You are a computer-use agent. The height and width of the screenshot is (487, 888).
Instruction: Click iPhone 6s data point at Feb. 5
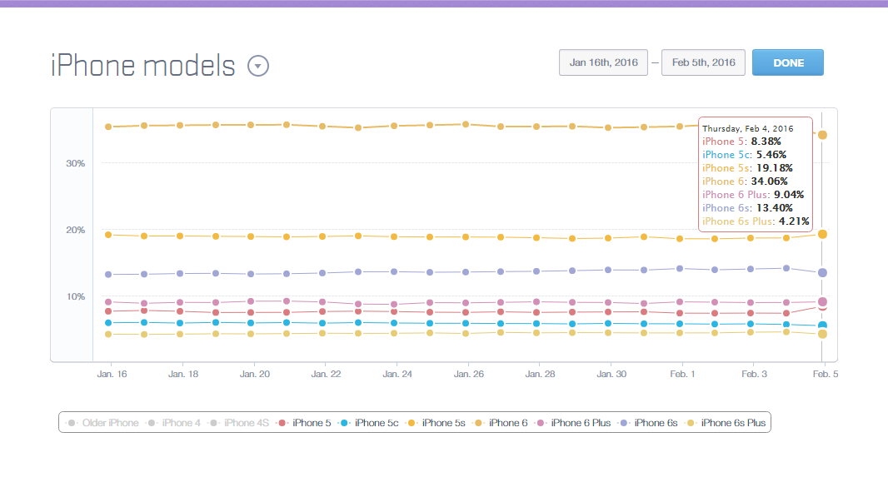[822, 272]
